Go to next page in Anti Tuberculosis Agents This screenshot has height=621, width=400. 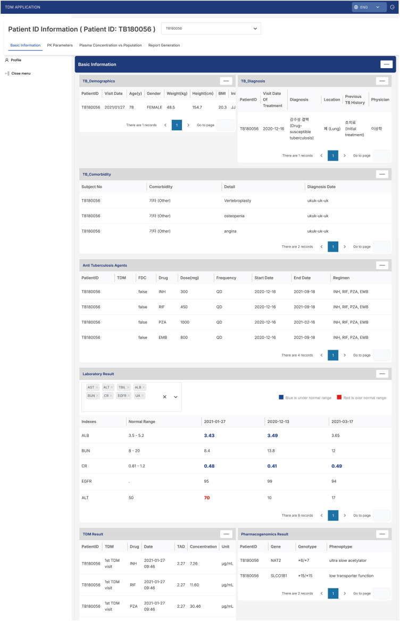pos(345,355)
